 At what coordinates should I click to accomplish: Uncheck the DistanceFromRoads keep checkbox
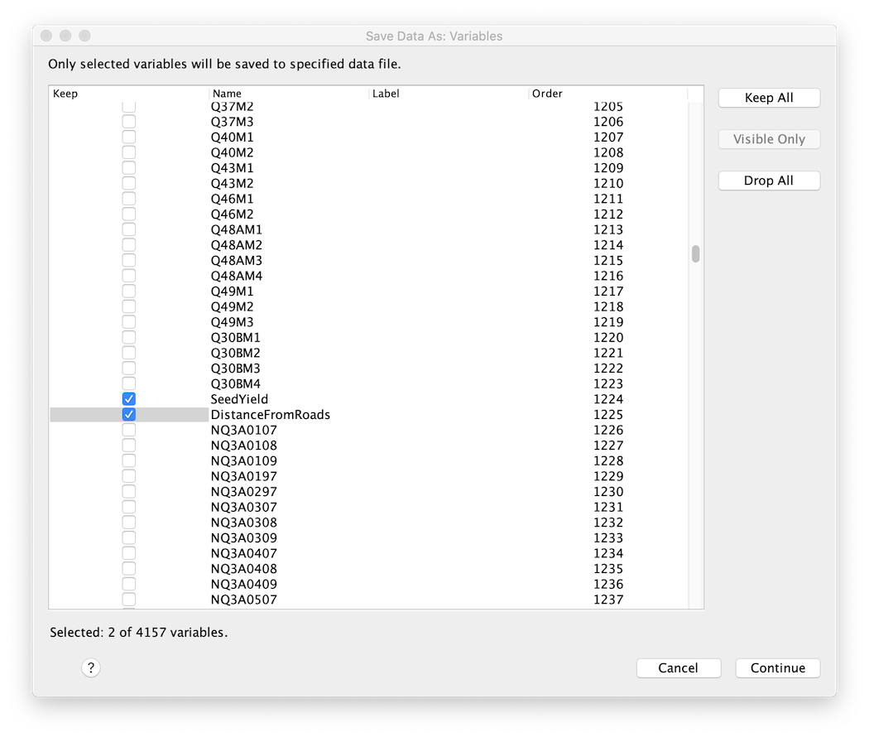pyautogui.click(x=128, y=415)
